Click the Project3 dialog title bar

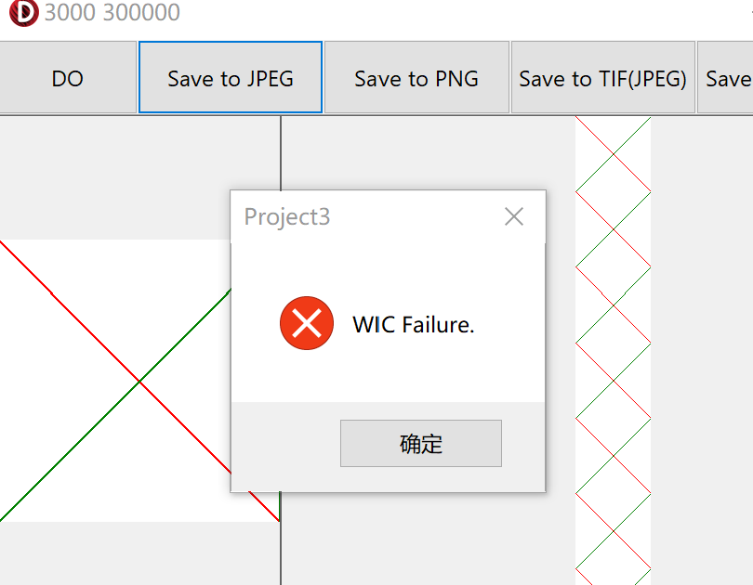pyautogui.click(x=365, y=216)
